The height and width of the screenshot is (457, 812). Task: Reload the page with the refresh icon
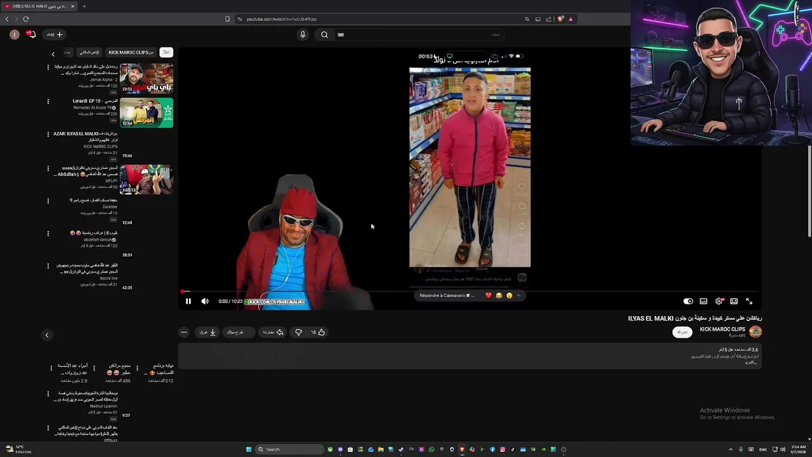click(26, 19)
